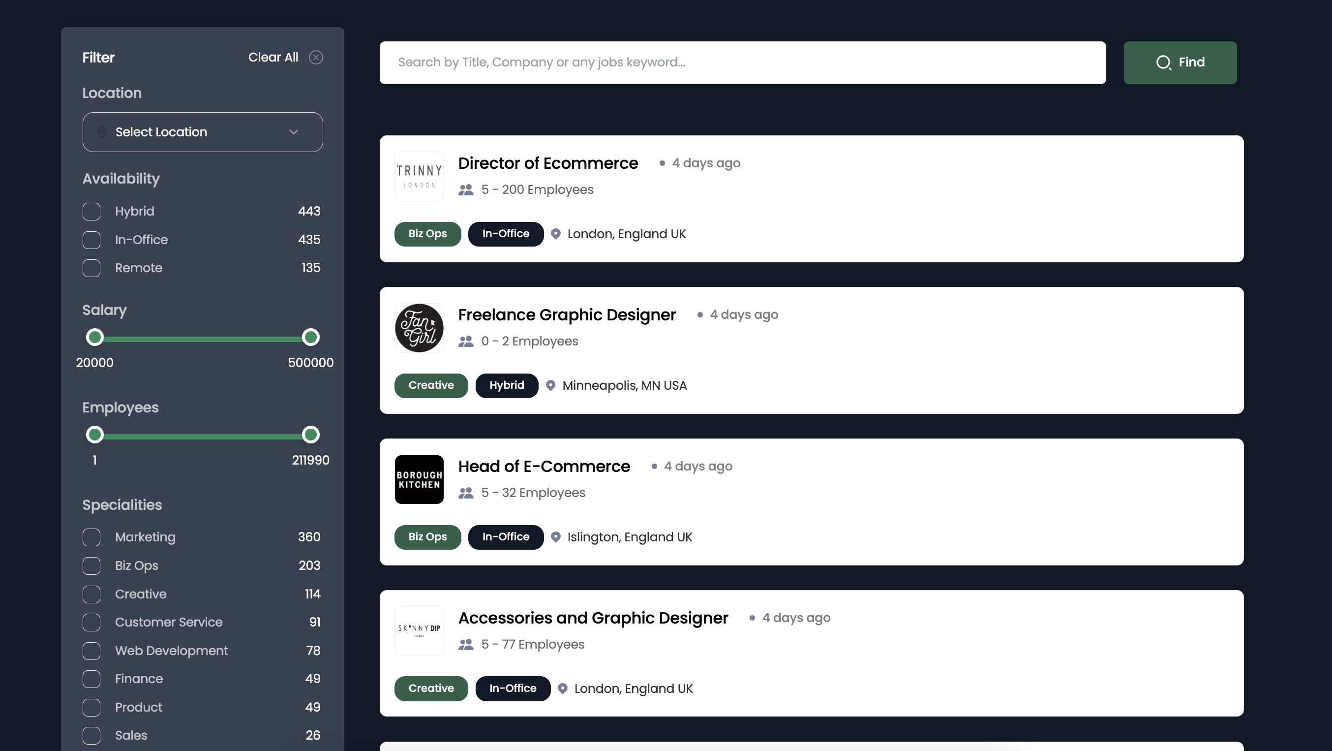Open the Select Location dropdown
Viewport: 1332px width, 751px height.
203,132
